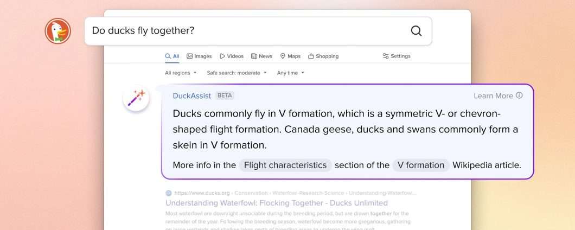Switch to the News tab
The image size is (575, 230).
(x=261, y=56)
